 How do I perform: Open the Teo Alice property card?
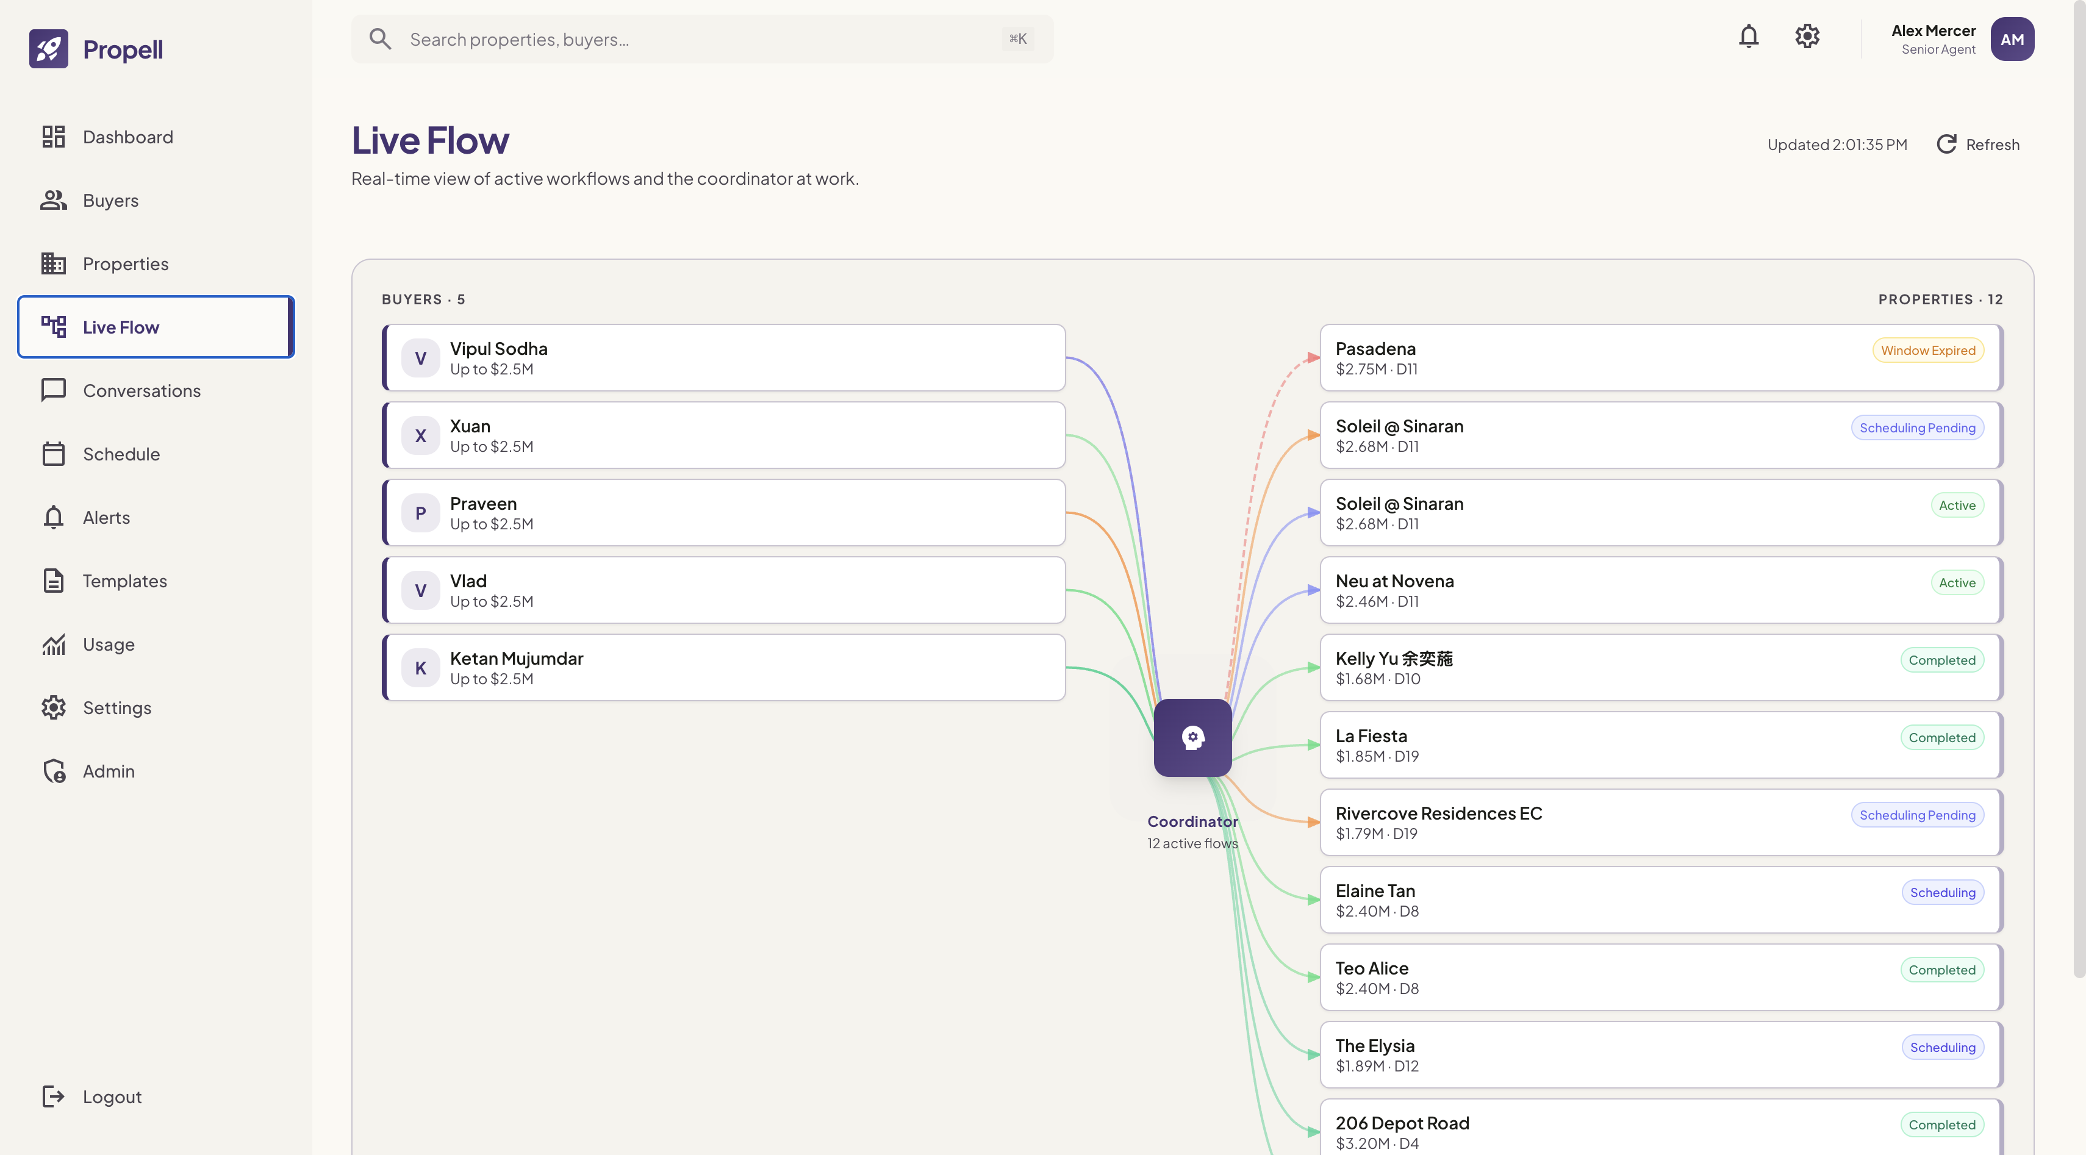coord(1661,978)
